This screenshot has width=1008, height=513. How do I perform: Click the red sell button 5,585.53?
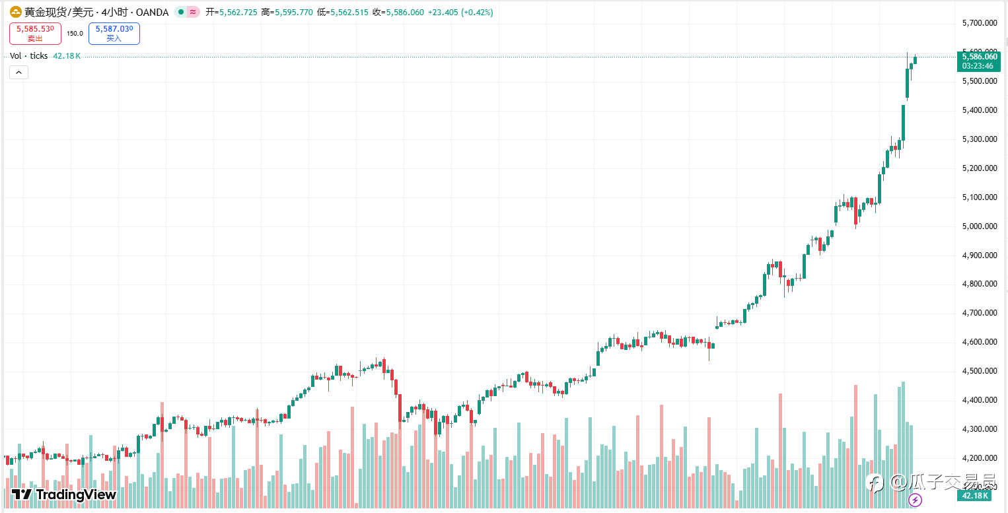[x=35, y=33]
